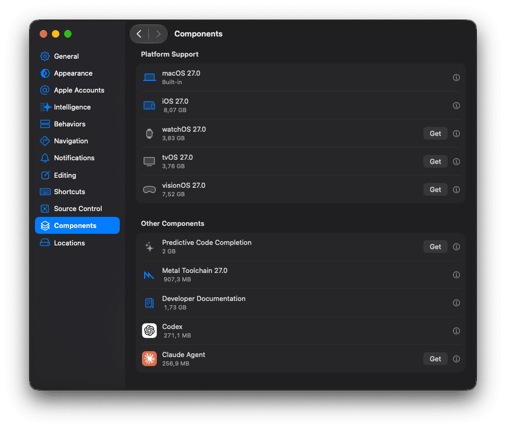Select the 'Claude Agent' row title

click(184, 354)
